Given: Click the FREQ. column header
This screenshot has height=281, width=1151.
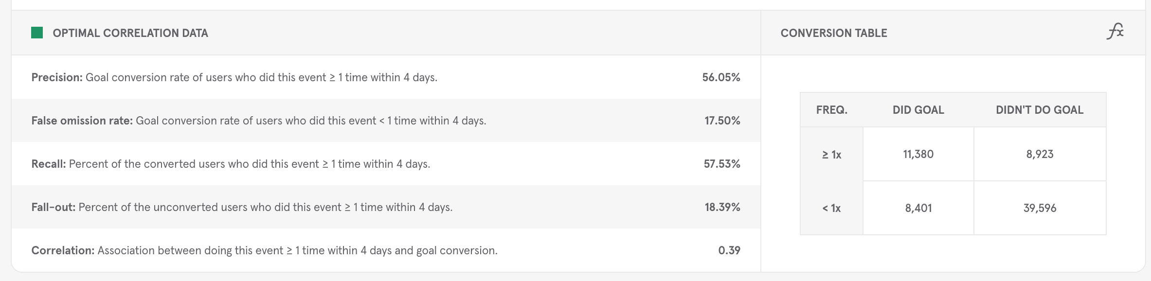Looking at the screenshot, I should (832, 110).
